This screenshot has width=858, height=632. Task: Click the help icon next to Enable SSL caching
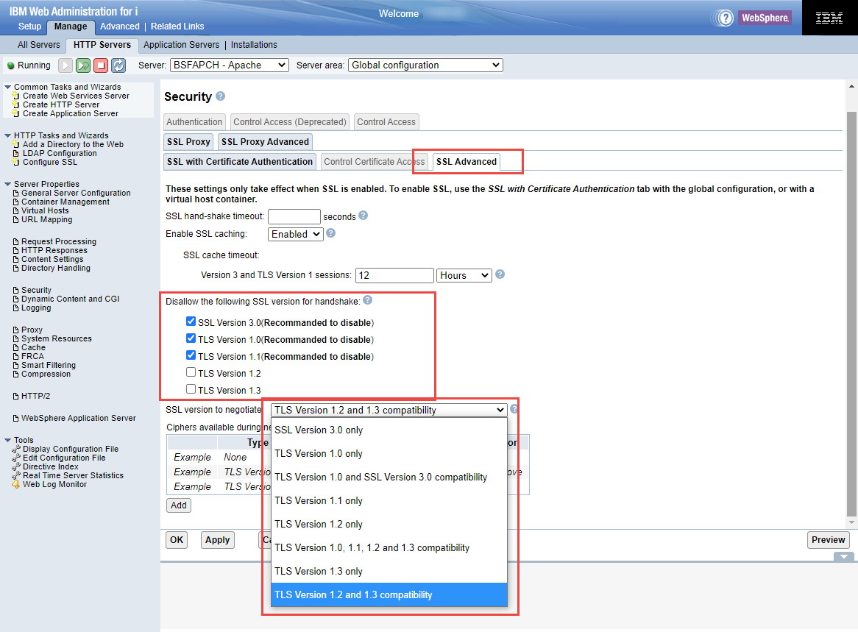329,234
